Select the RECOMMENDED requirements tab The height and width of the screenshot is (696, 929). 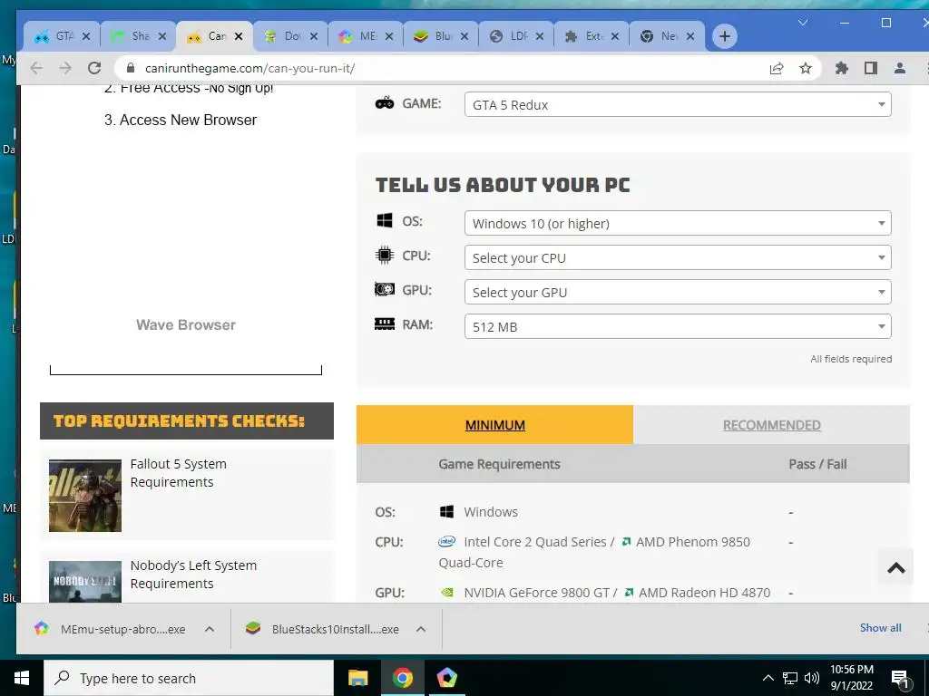click(771, 425)
